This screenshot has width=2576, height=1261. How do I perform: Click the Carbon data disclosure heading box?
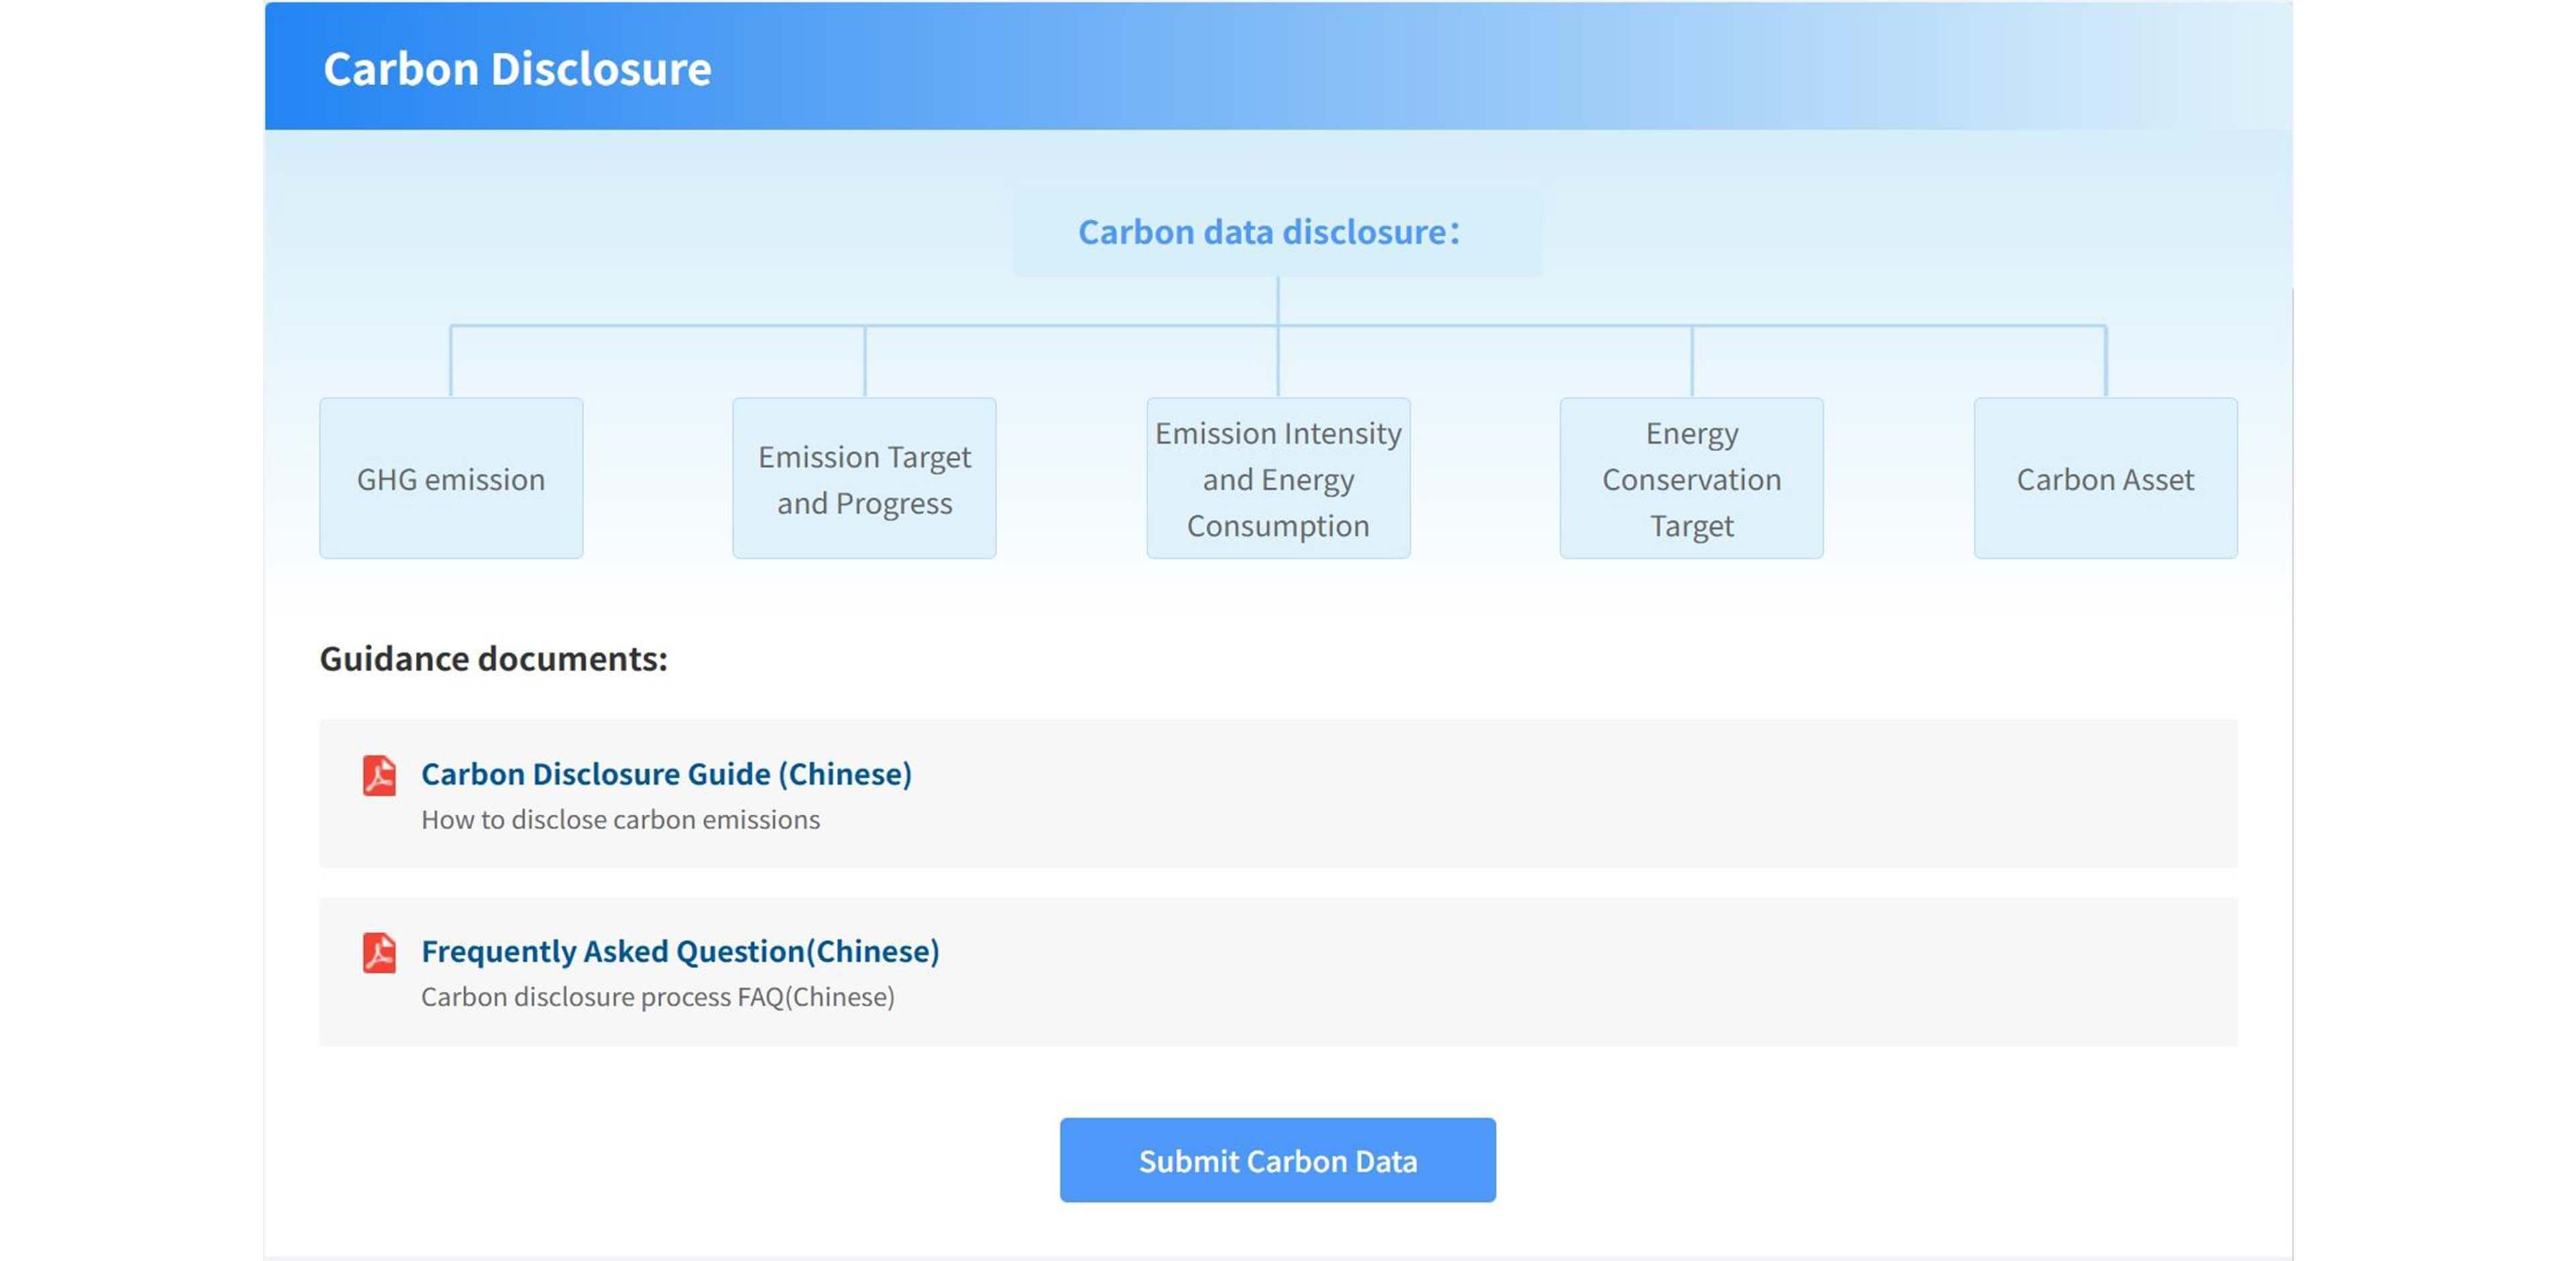coord(1277,232)
